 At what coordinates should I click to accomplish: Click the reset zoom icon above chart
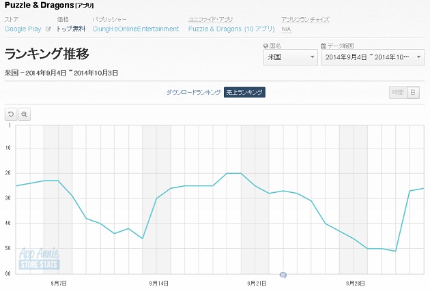click(x=10, y=114)
